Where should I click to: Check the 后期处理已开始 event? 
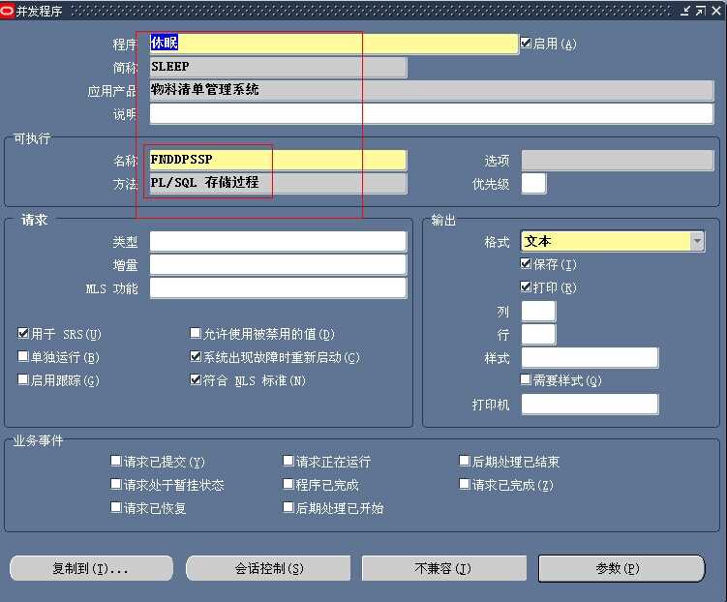288,507
